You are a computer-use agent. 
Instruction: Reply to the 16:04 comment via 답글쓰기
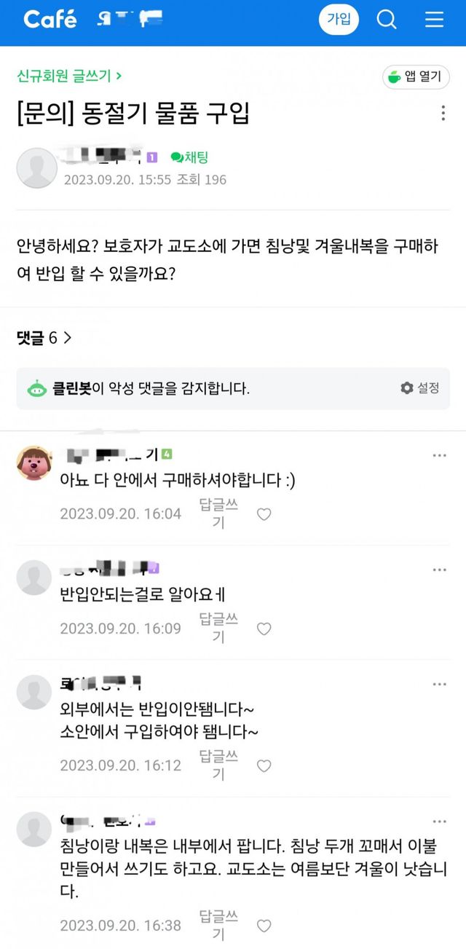click(218, 513)
